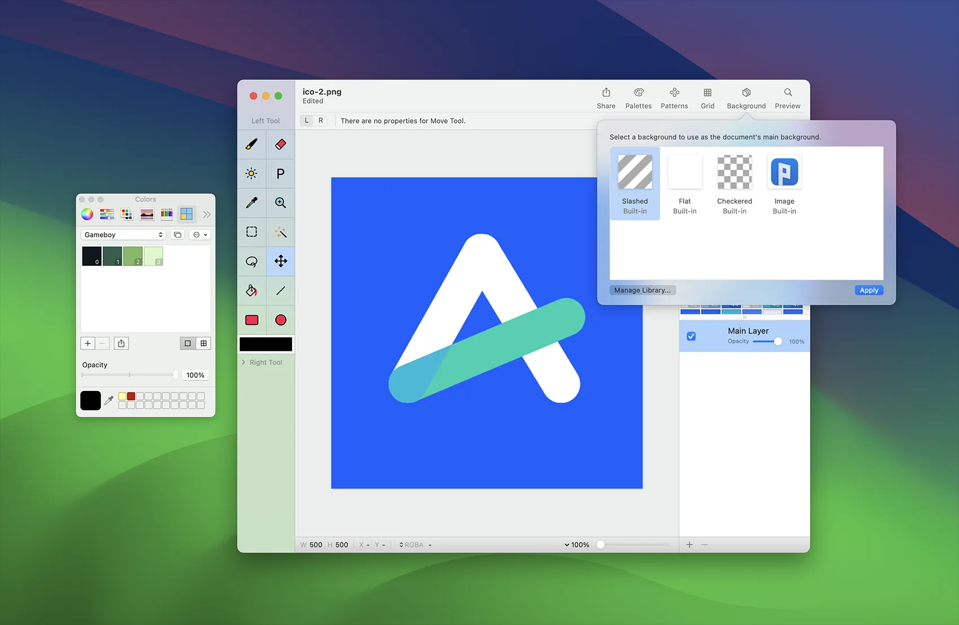This screenshot has height=625, width=959.
Task: Select the Move tool
Action: coord(280,261)
